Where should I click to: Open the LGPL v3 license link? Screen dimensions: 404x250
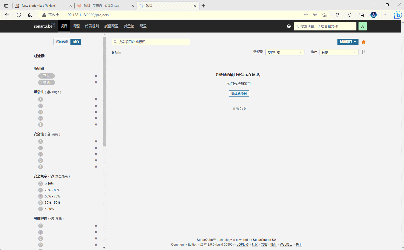pyautogui.click(x=243, y=245)
